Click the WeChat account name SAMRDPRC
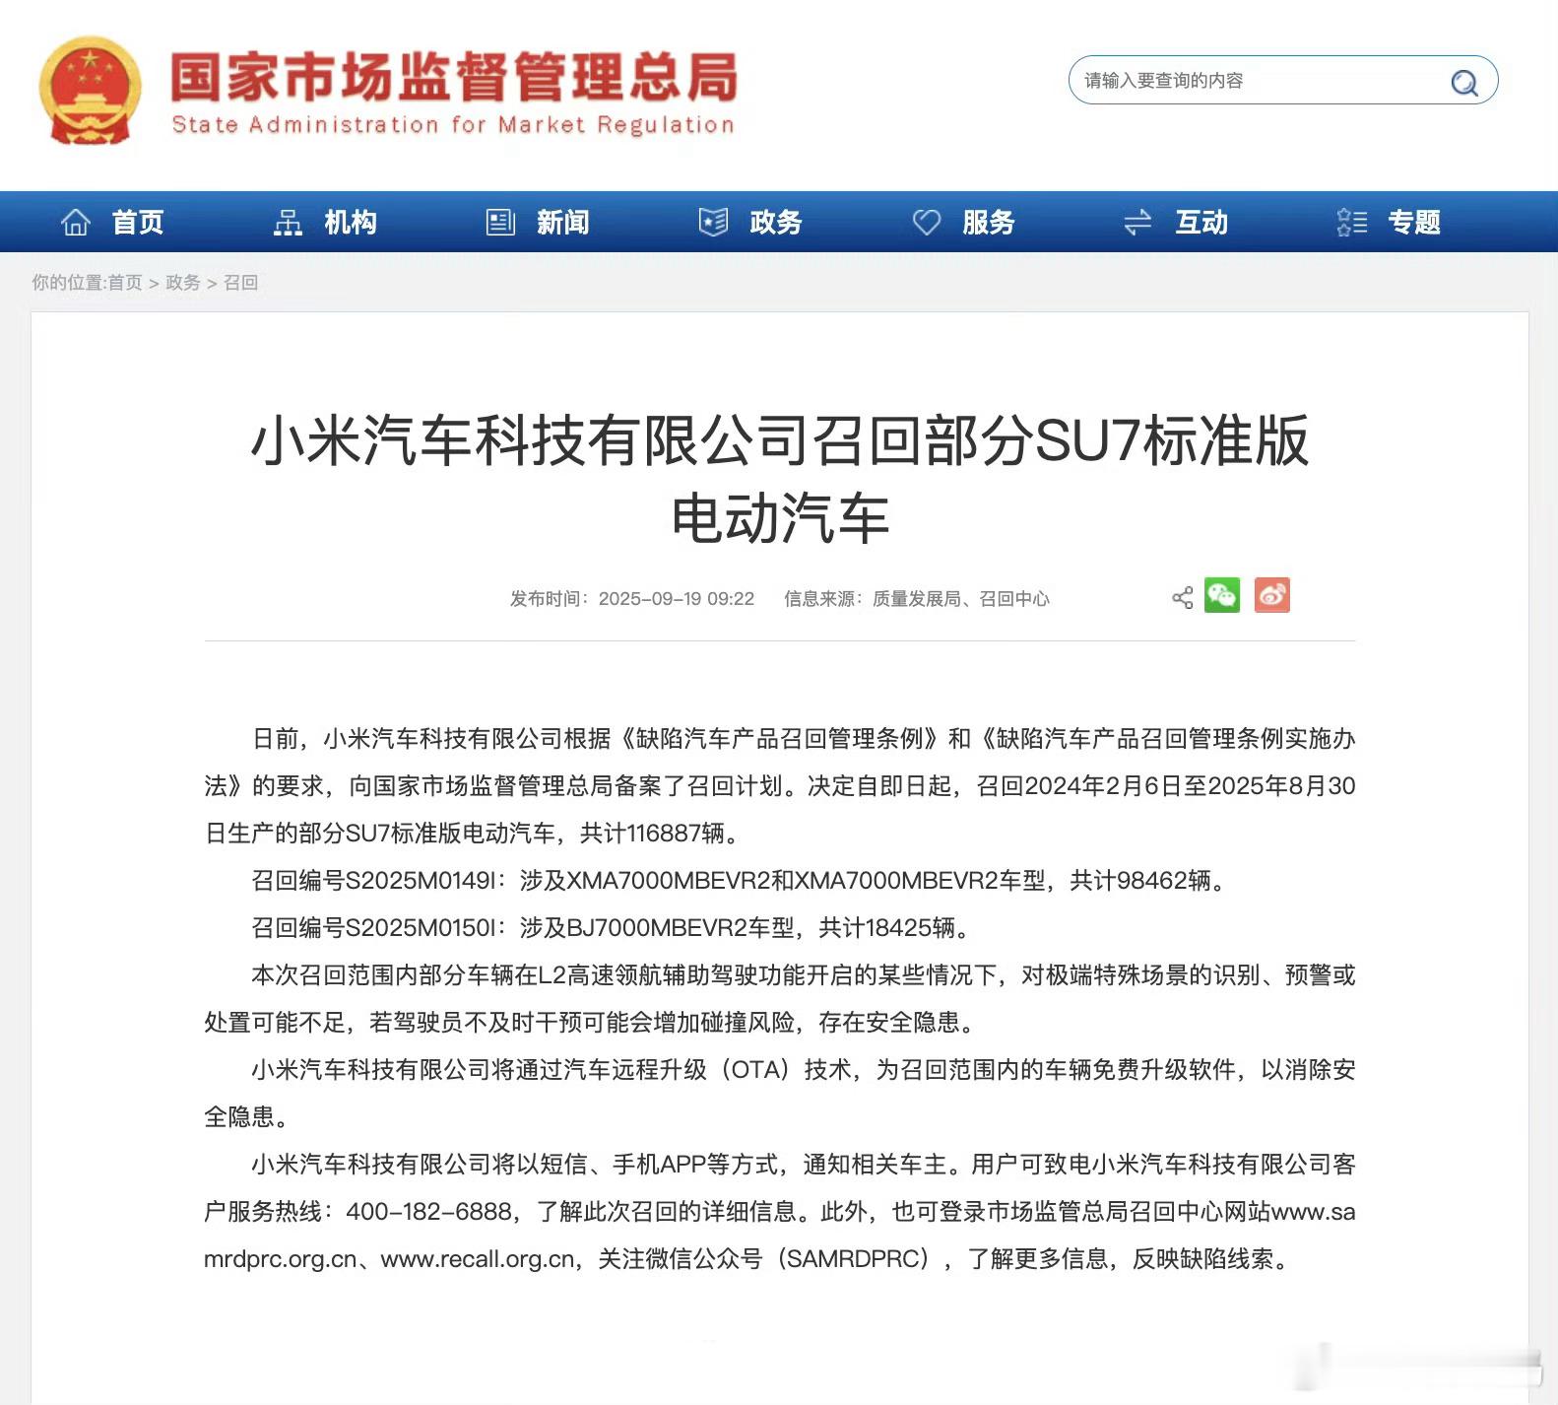 pyautogui.click(x=854, y=1259)
